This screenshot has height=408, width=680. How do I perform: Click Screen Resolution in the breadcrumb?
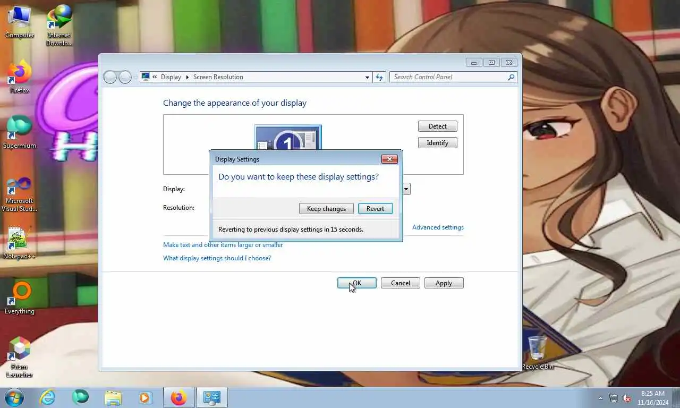pos(218,77)
